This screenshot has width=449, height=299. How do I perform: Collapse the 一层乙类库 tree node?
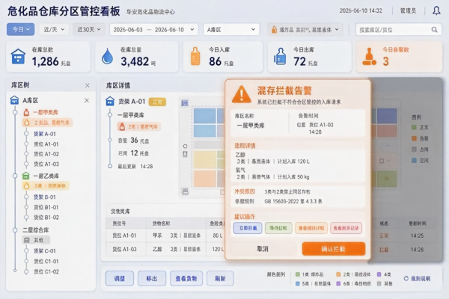(15, 176)
